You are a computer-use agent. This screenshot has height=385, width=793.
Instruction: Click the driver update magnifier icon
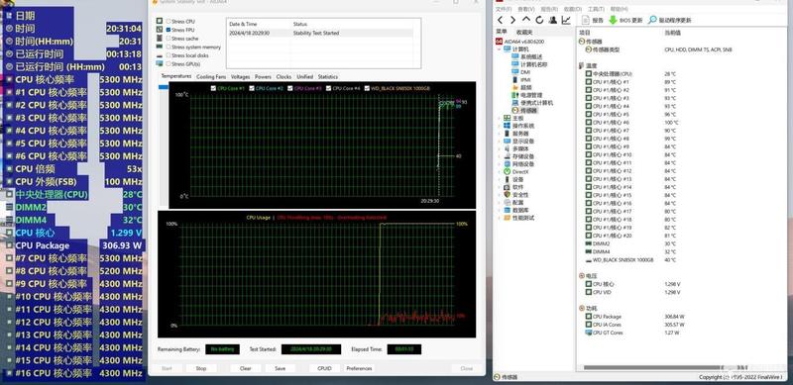click(652, 20)
